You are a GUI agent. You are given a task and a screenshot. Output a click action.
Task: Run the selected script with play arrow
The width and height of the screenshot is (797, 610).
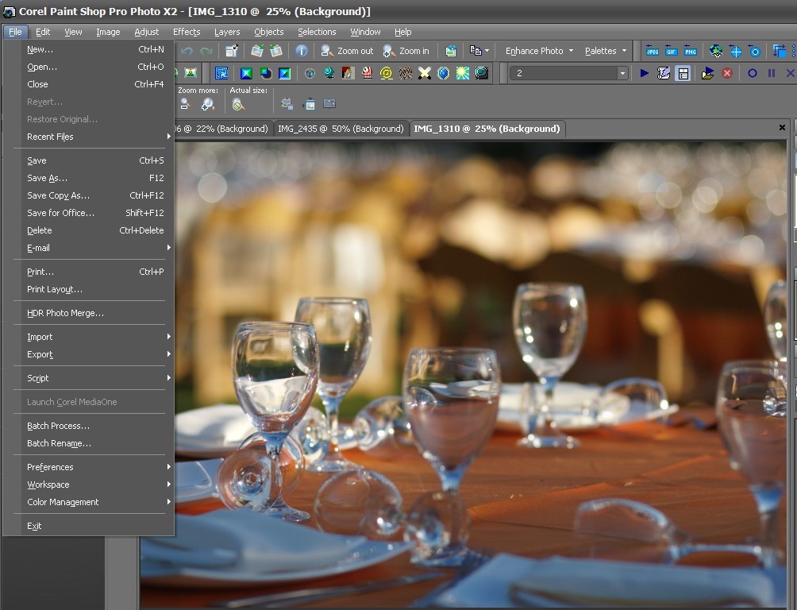click(644, 73)
